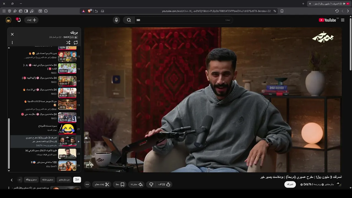The height and width of the screenshot is (198, 352).
Task: Subscribe (اشتراك) to the channel
Action: pyautogui.click(x=290, y=184)
